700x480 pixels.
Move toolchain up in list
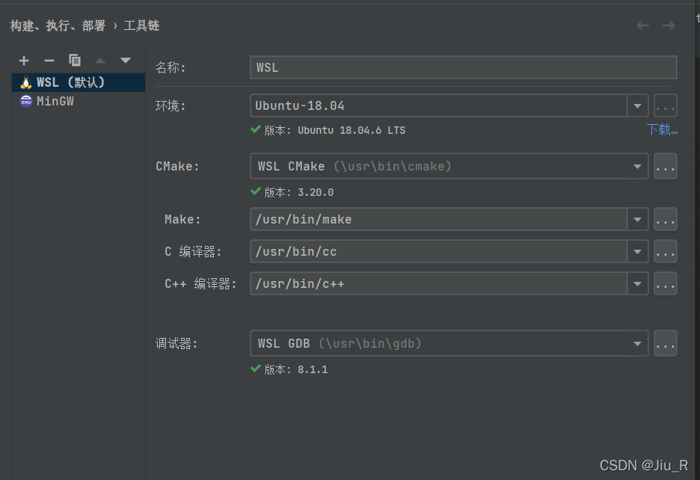pos(100,61)
